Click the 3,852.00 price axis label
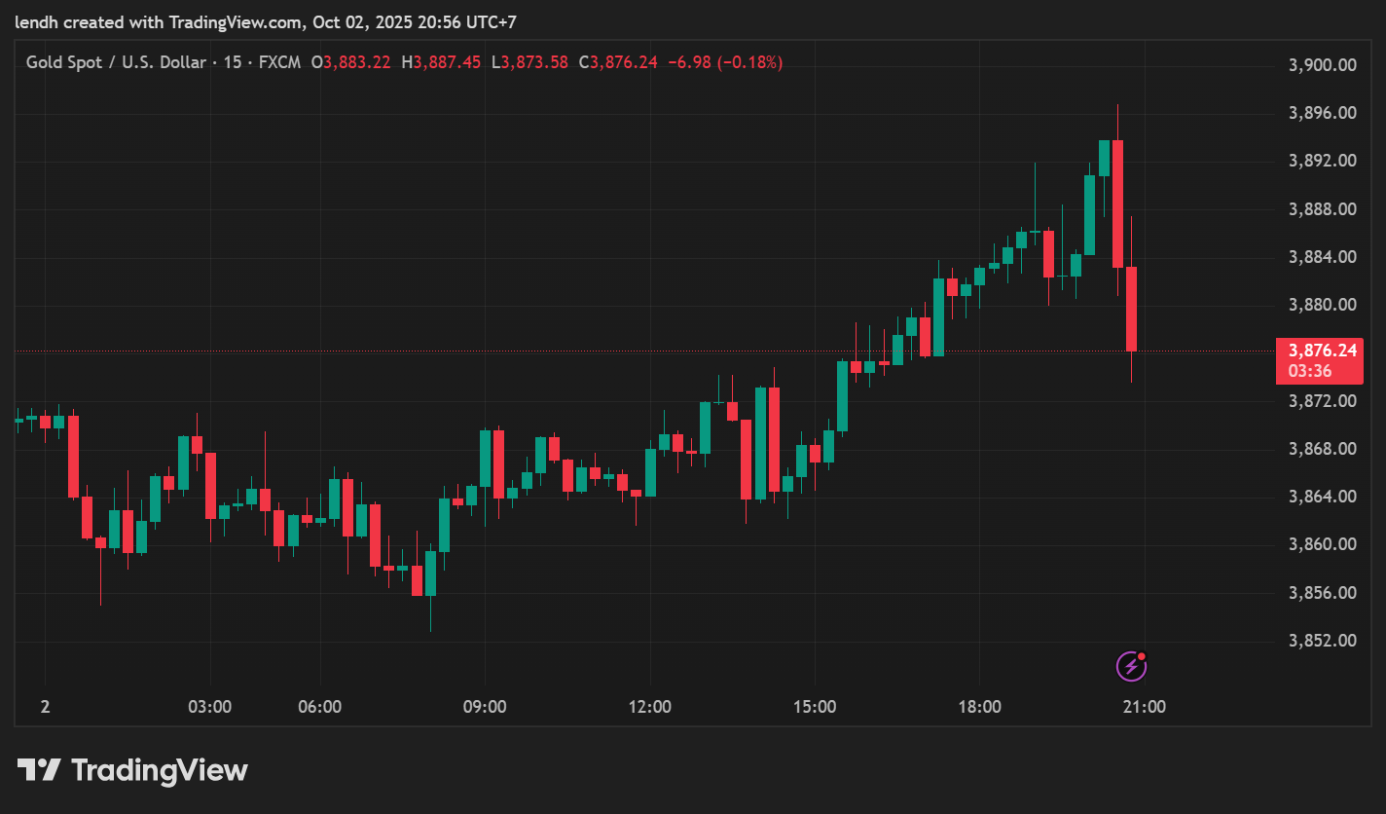The height and width of the screenshot is (814, 1386). pyautogui.click(x=1322, y=641)
